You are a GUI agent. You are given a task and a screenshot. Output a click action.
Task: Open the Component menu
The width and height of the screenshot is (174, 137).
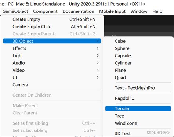(45, 11)
